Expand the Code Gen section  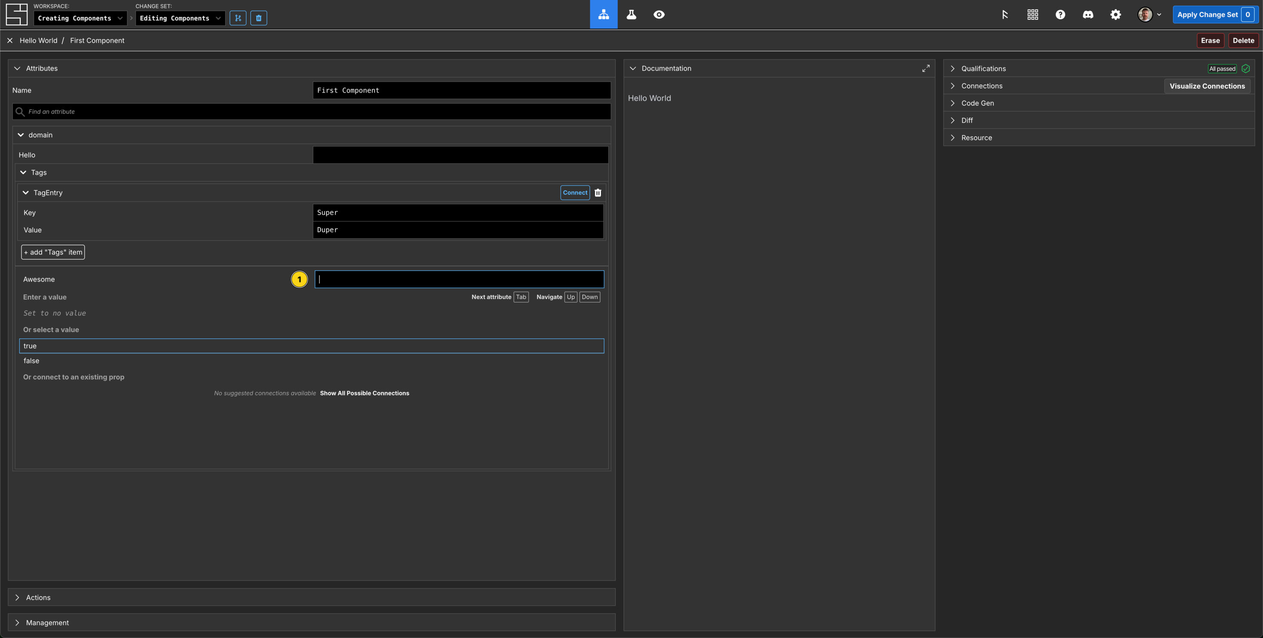pyautogui.click(x=952, y=103)
